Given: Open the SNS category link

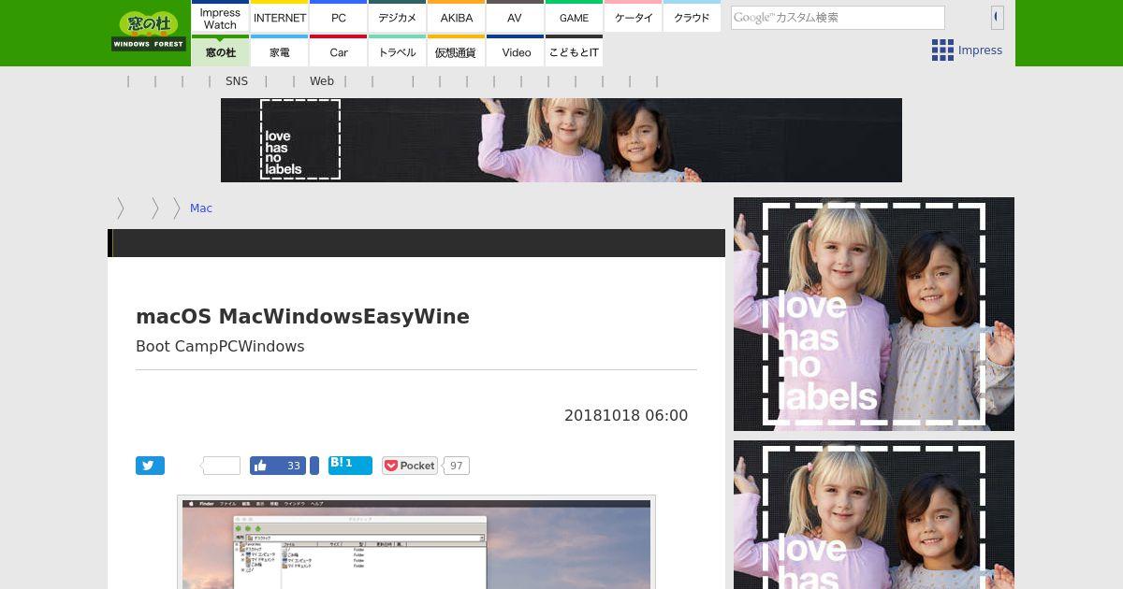Looking at the screenshot, I should pyautogui.click(x=237, y=81).
